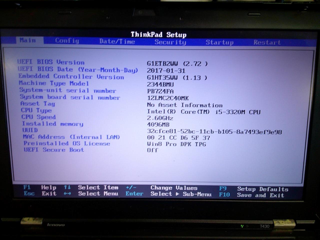320x240 pixels.
Task: Switch to the Date/Time tab
Action: 117,41
